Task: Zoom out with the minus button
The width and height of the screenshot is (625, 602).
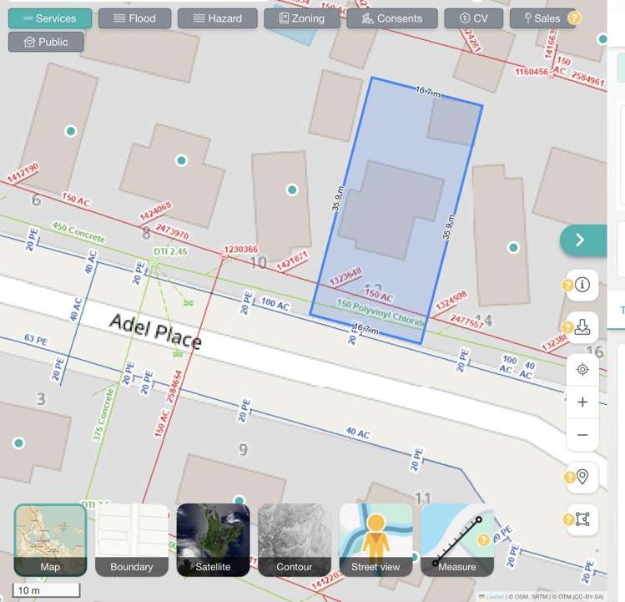Action: [582, 435]
